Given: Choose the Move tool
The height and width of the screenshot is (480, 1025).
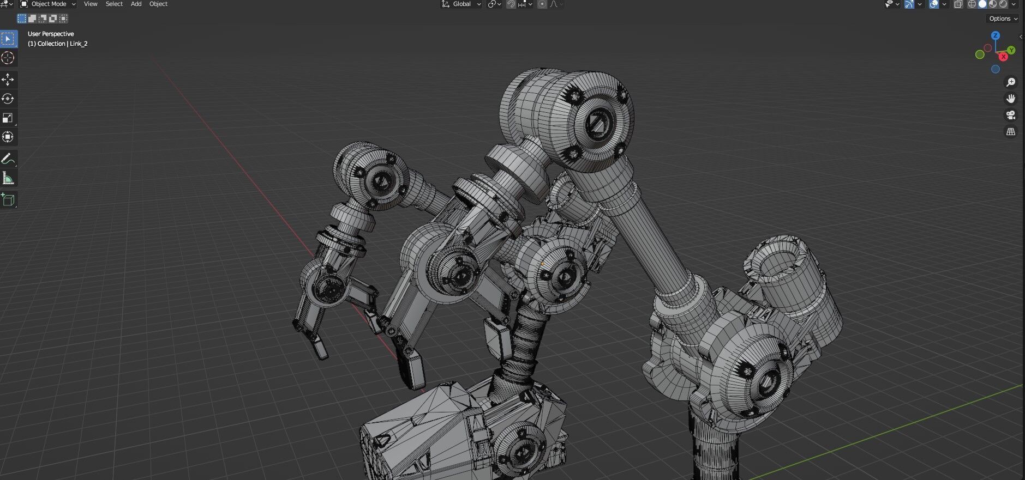Looking at the screenshot, I should coord(8,80).
